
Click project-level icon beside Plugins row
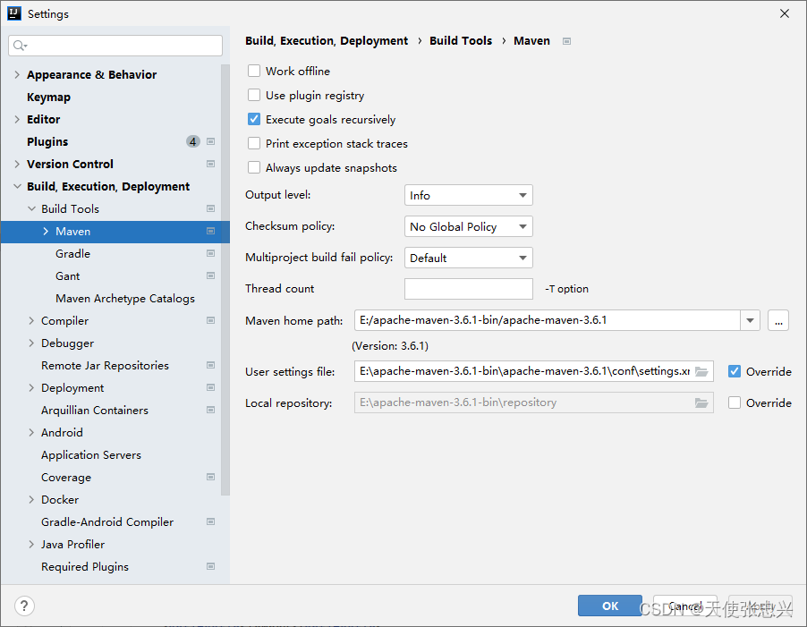point(211,141)
